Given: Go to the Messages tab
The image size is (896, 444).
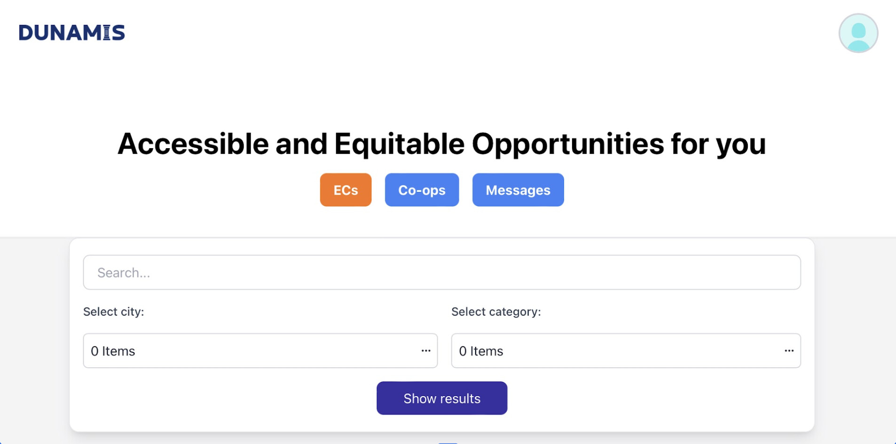Looking at the screenshot, I should click(518, 190).
